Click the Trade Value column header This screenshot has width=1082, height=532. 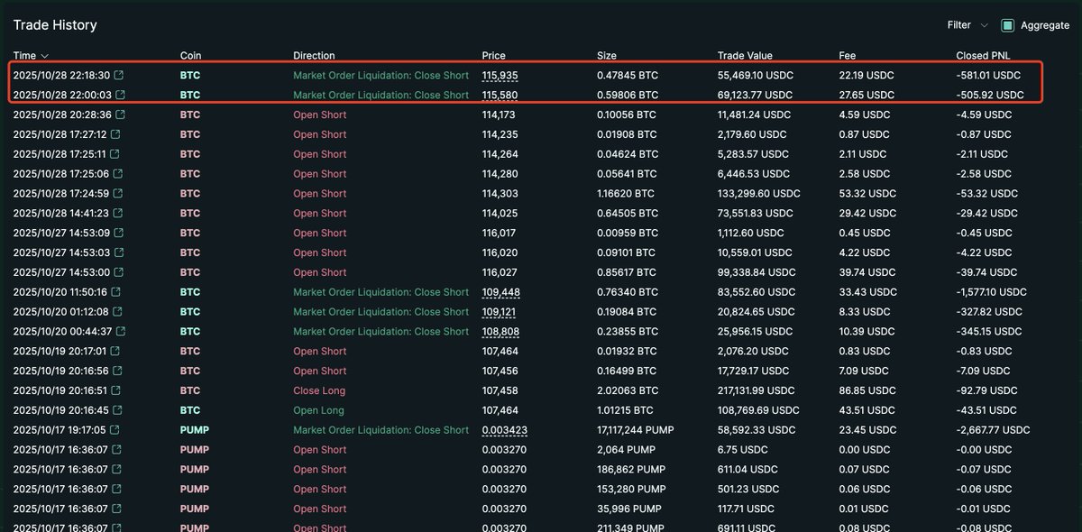[745, 56]
